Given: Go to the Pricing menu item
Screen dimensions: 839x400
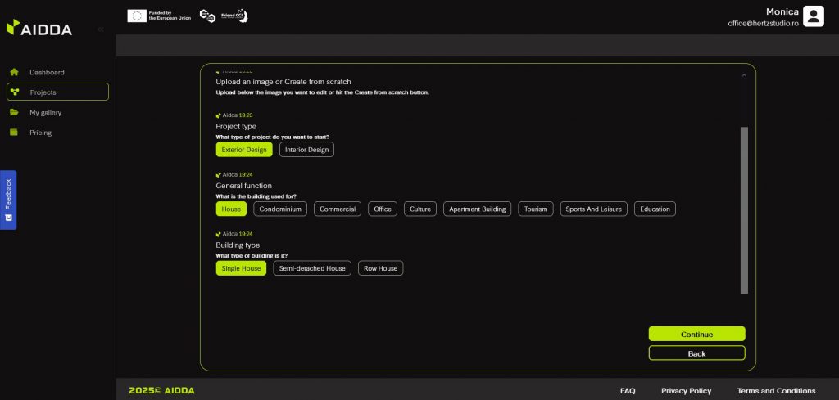Looking at the screenshot, I should point(40,133).
